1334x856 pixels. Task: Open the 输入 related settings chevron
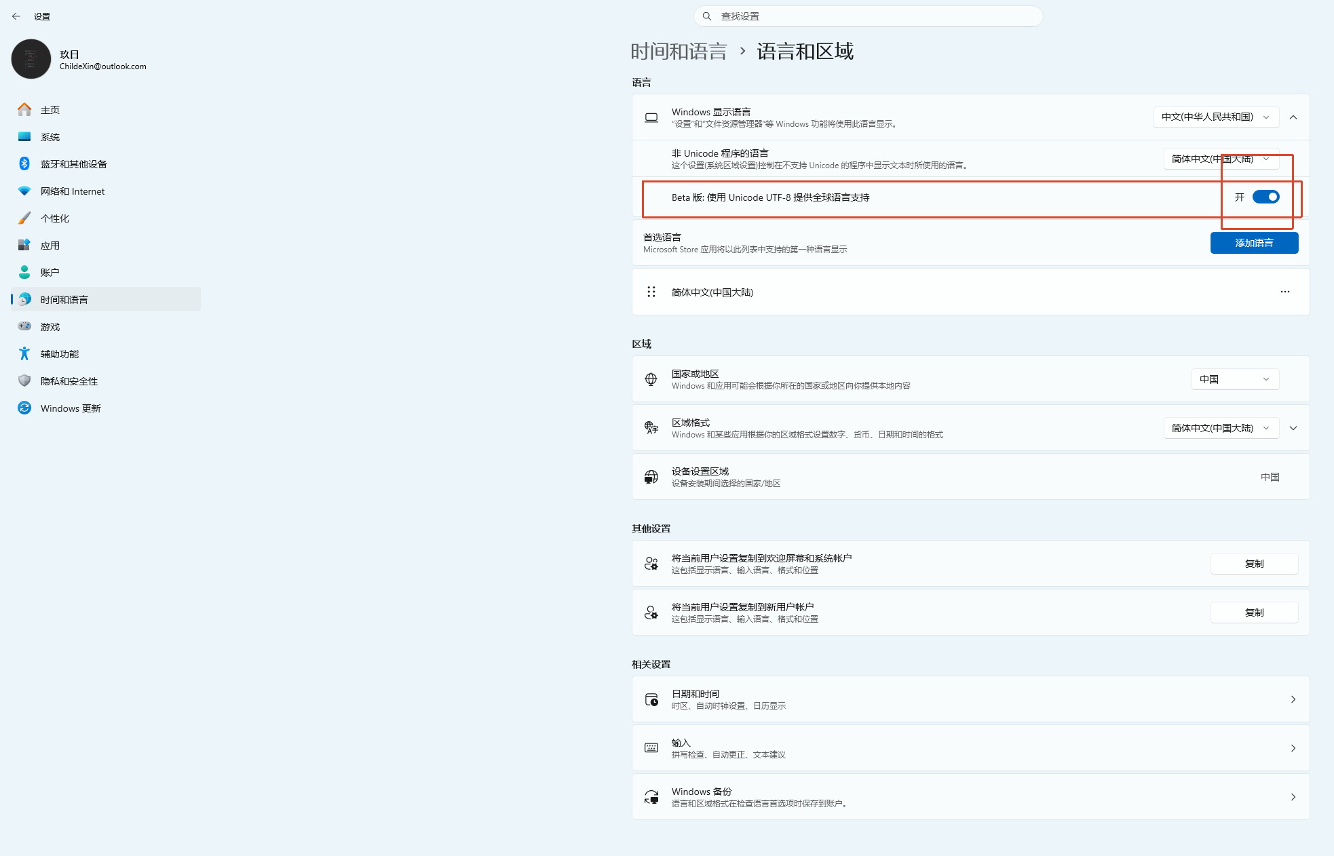1293,748
